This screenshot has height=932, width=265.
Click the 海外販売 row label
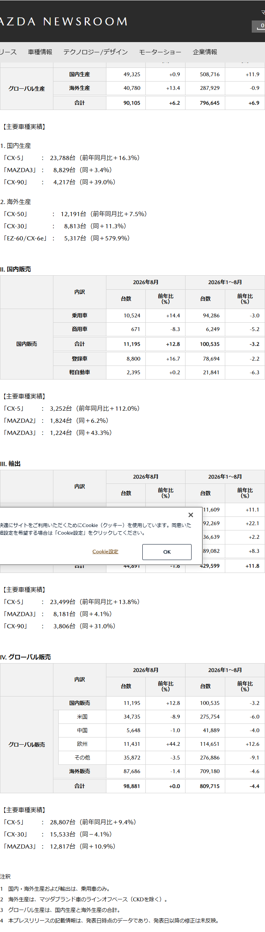pos(79,771)
